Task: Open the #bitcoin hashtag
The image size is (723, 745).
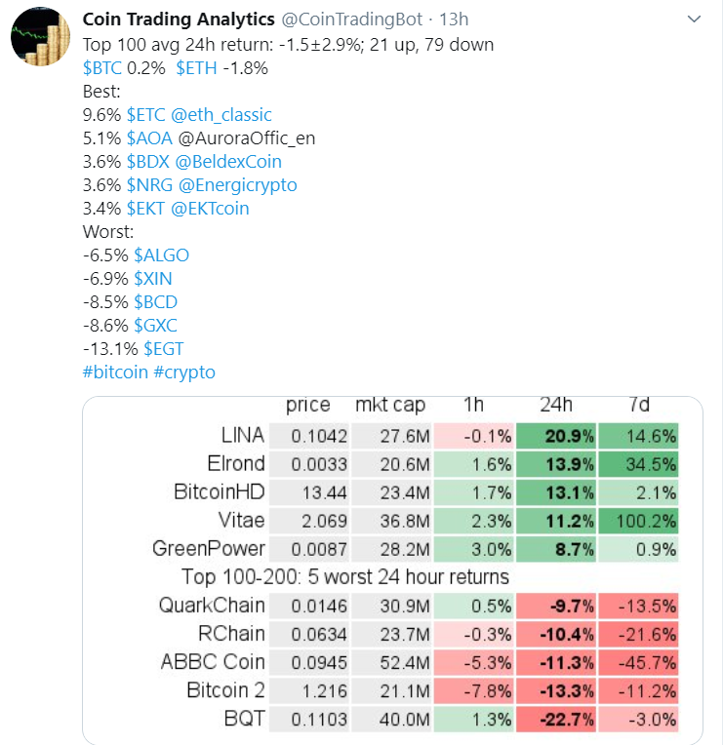Action: point(116,372)
